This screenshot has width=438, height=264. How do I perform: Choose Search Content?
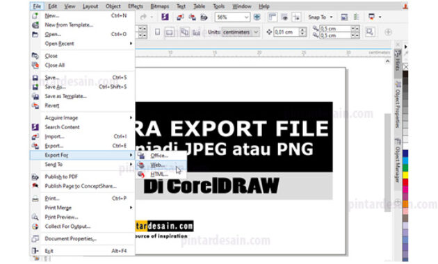[83, 127]
